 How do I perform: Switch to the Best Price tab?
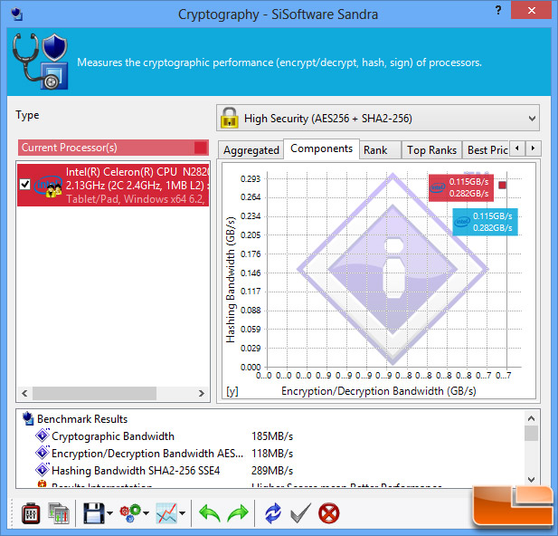(x=487, y=150)
